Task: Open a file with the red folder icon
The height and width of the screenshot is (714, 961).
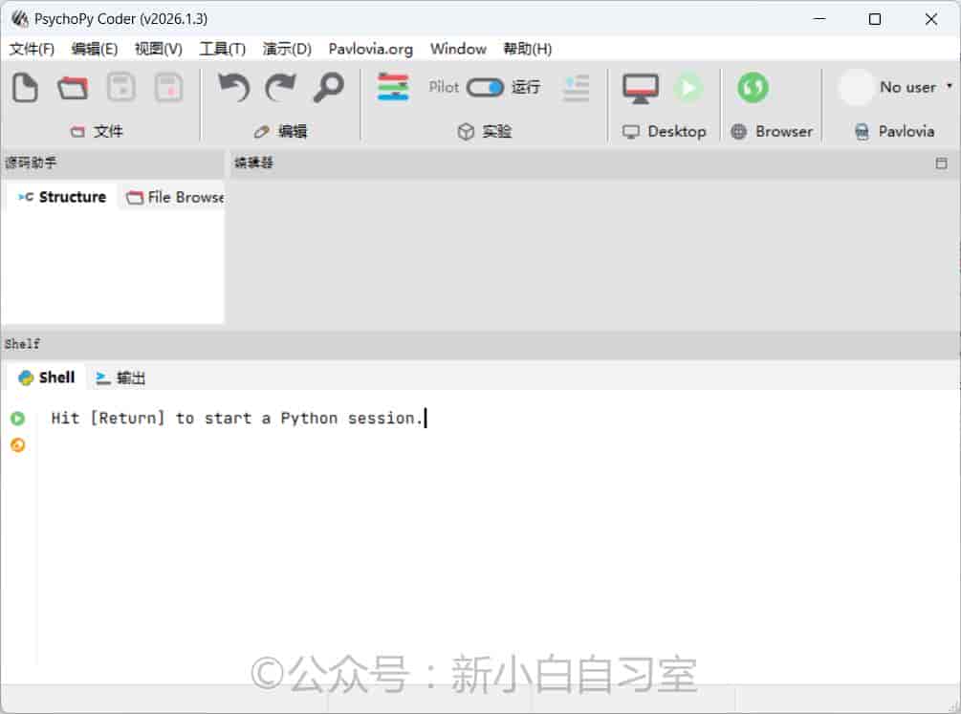Action: click(73, 88)
